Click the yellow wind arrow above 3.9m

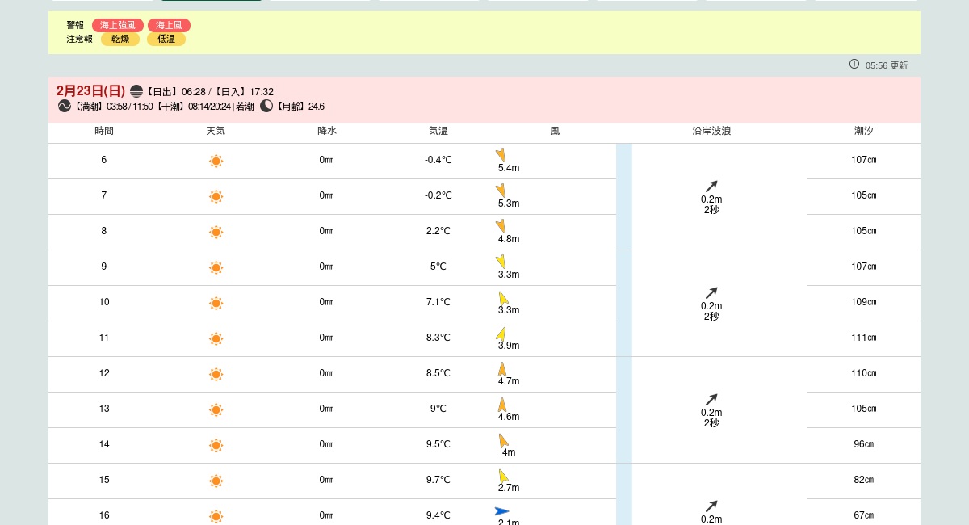coord(501,334)
